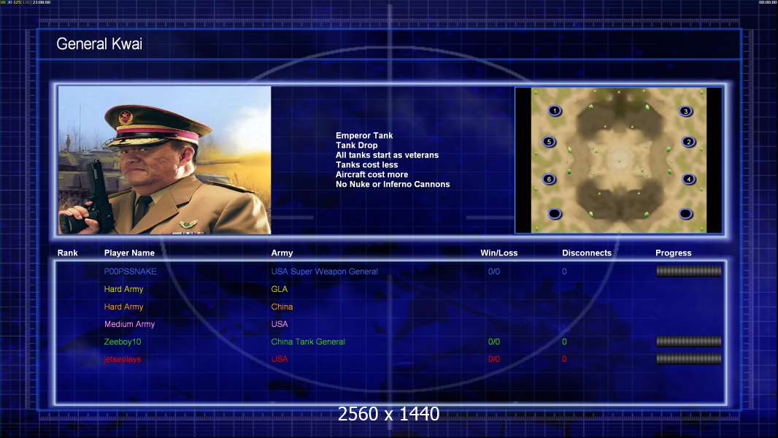Click start position 3 on the map
The image size is (778, 438).
[x=686, y=111]
